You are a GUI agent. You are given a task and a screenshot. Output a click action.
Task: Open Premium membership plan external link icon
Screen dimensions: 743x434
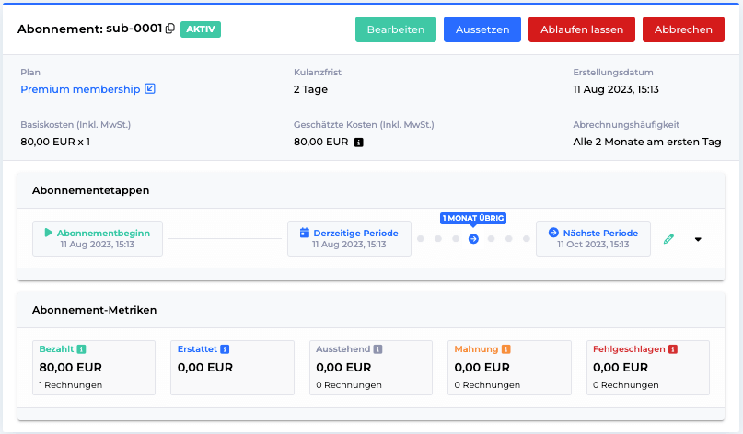tap(150, 88)
